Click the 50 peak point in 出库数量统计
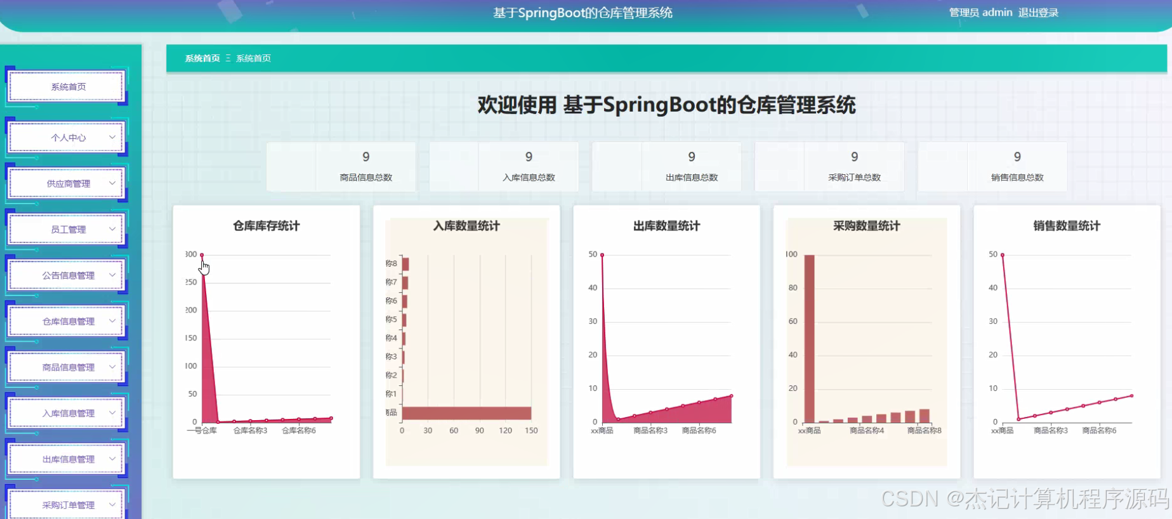The image size is (1172, 519). 602,255
